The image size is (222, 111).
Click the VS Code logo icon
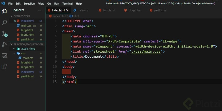tap(3, 3)
